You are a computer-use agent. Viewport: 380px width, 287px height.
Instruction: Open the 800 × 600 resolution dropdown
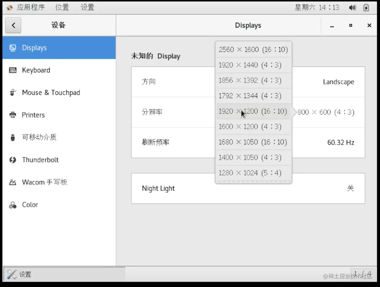[x=326, y=112]
